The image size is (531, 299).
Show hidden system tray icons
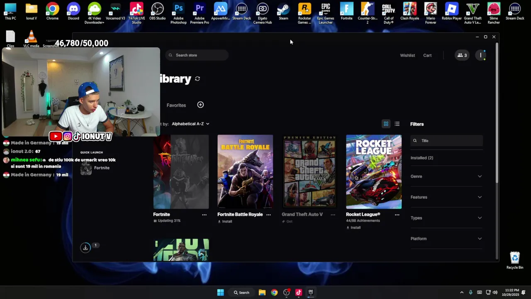[x=462, y=292]
